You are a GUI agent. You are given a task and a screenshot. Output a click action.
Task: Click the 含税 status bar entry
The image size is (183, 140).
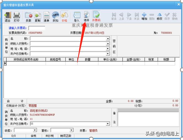33,136
